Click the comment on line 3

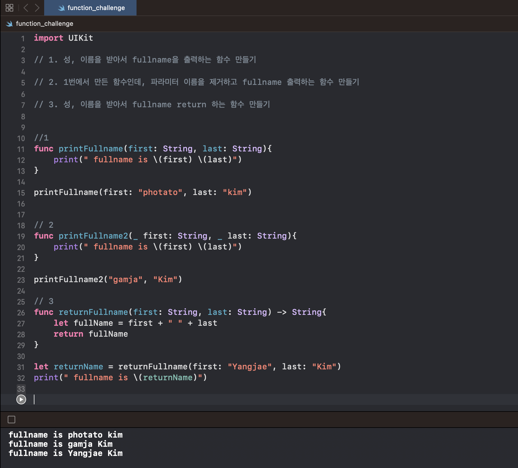coord(145,60)
